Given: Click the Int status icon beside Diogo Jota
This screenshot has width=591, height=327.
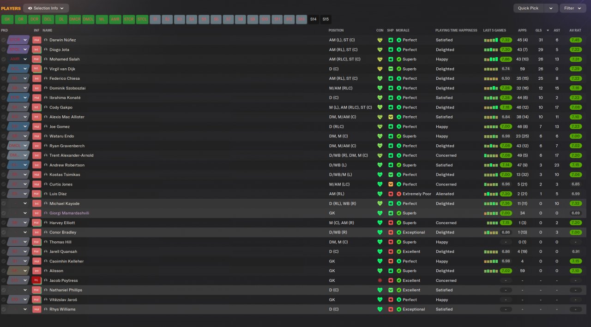Looking at the screenshot, I should [36, 50].
